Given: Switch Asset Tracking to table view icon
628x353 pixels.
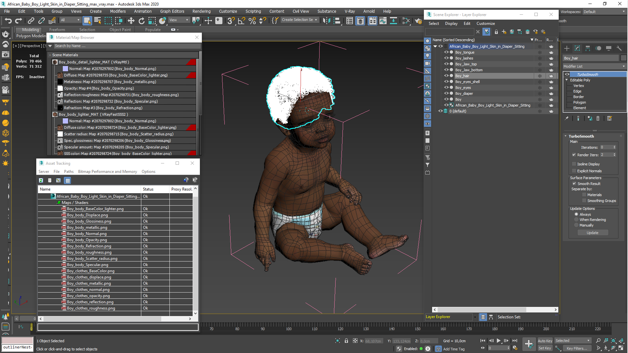Looking at the screenshot, I should 67,180.
